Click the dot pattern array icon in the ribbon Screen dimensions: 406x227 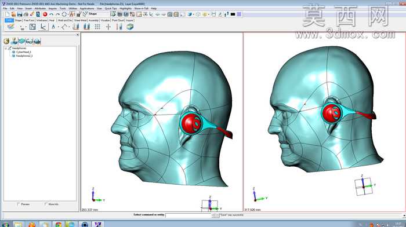click(97, 27)
